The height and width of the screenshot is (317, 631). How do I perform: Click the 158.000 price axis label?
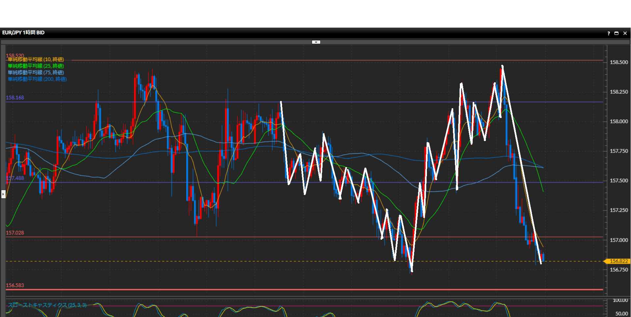click(619, 121)
